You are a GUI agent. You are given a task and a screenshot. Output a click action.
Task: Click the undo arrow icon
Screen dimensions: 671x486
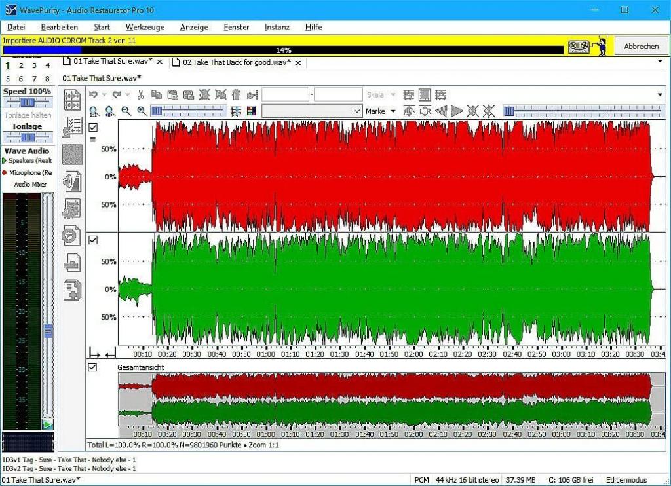point(93,95)
